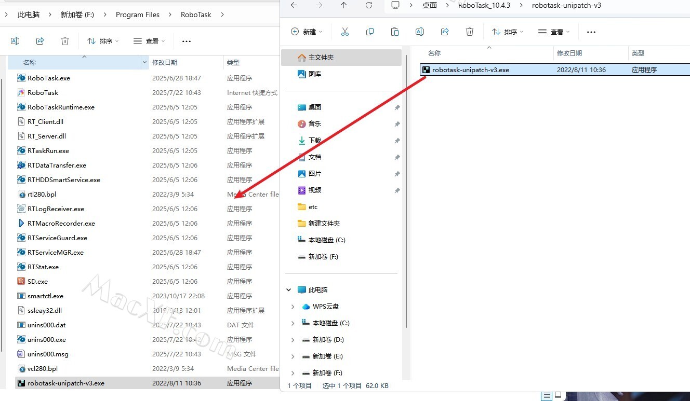Click Cut scissors icon in right window

point(345,32)
